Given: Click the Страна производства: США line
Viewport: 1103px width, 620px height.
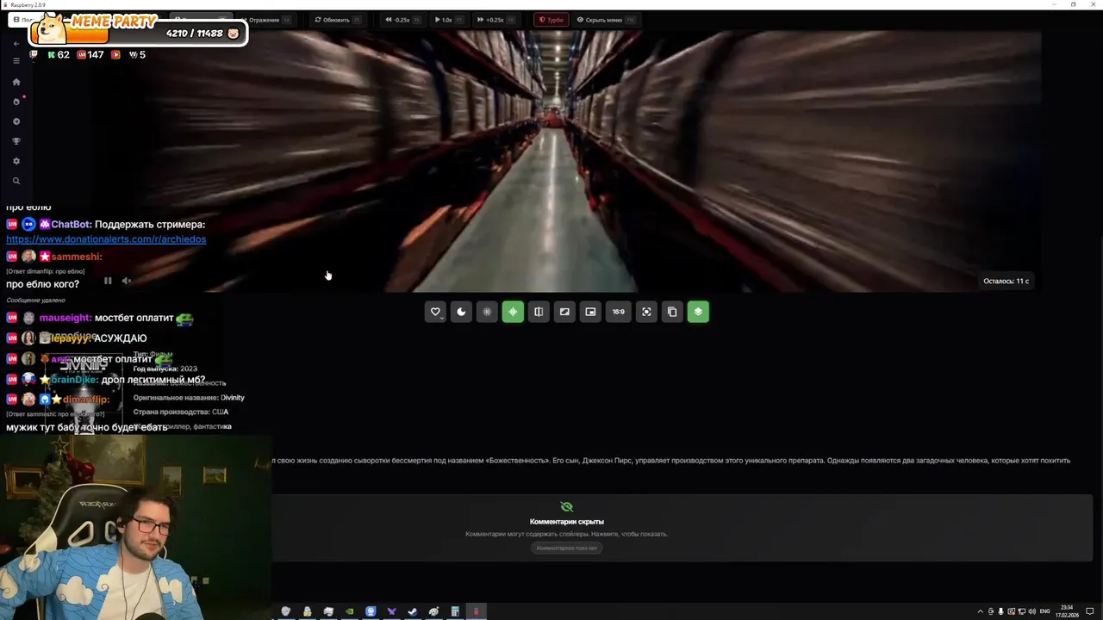Looking at the screenshot, I should [181, 412].
